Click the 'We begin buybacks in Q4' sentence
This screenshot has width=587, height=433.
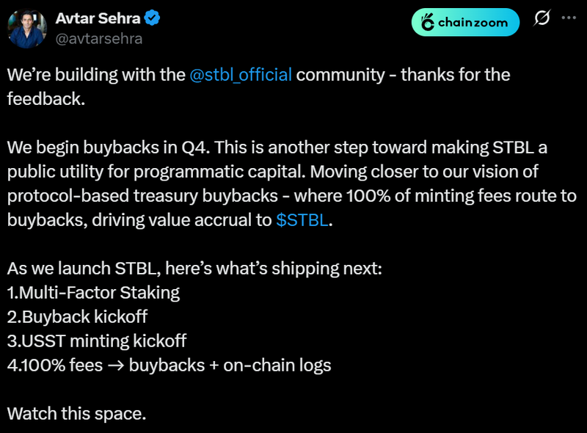[109, 148]
